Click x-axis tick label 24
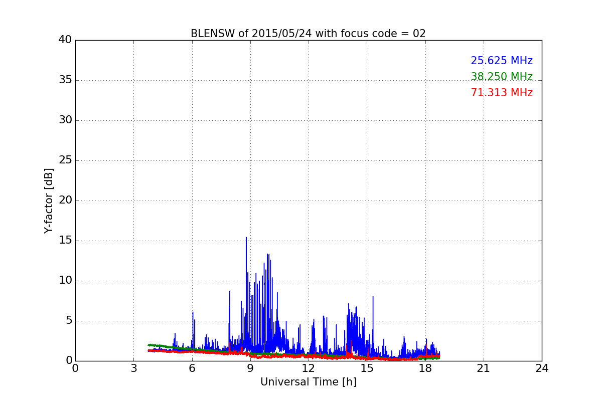This screenshot has height=401, width=602. click(x=542, y=368)
